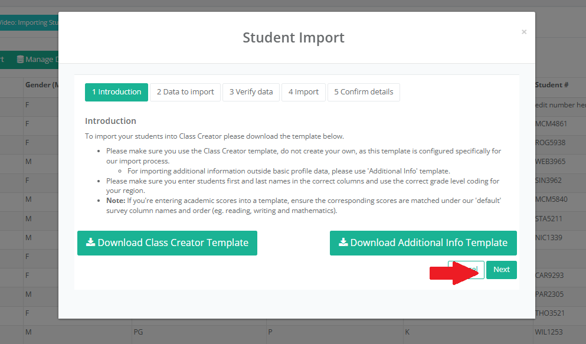Click the 'edit number here' cell in background
586x344 pixels.
click(x=560, y=105)
